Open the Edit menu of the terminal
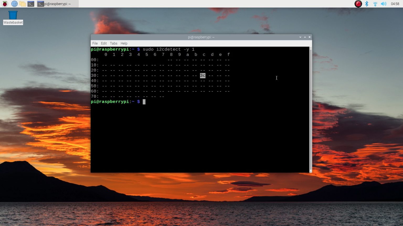This screenshot has width=403, height=226. coord(104,43)
